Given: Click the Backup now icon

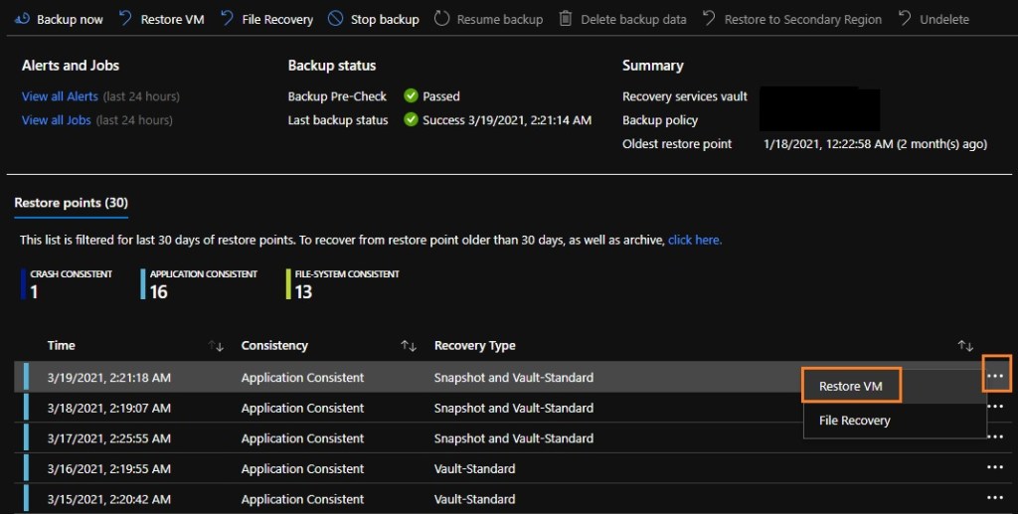Looking at the screenshot, I should pos(22,19).
